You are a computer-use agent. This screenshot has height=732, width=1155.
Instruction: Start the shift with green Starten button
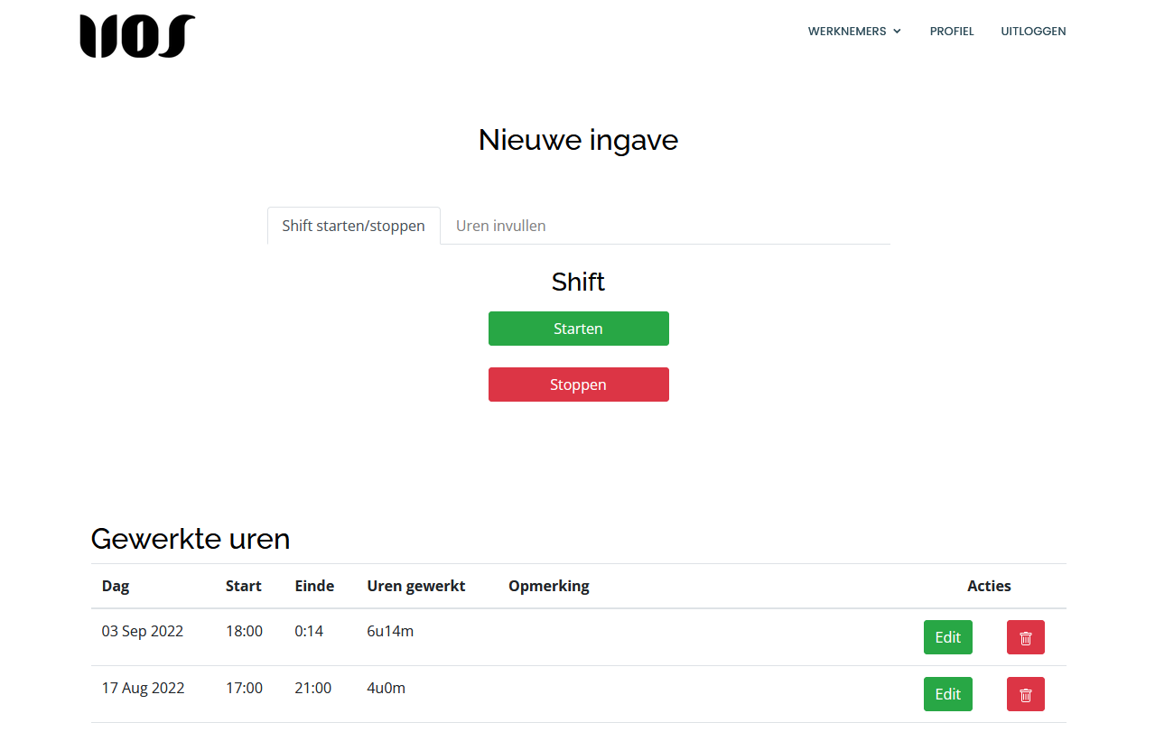tap(578, 329)
